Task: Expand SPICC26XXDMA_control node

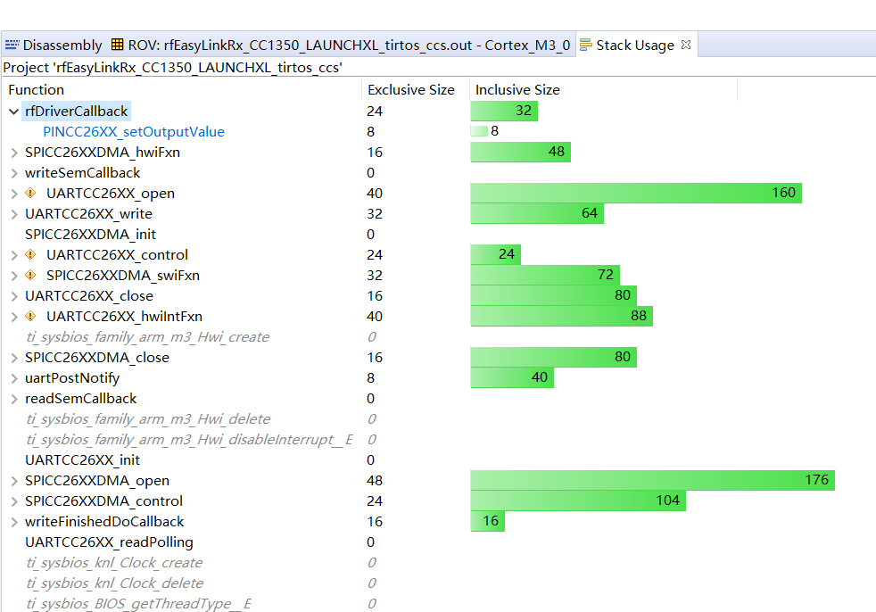Action: [x=14, y=501]
